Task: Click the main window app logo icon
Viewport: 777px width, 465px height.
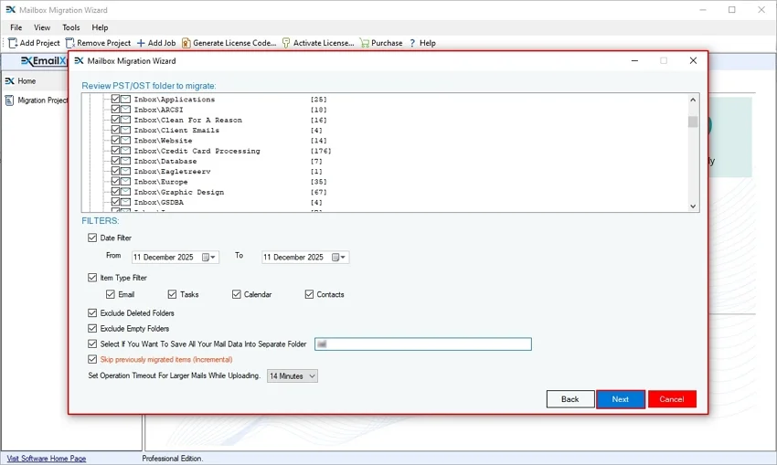Action: pyautogui.click(x=10, y=9)
